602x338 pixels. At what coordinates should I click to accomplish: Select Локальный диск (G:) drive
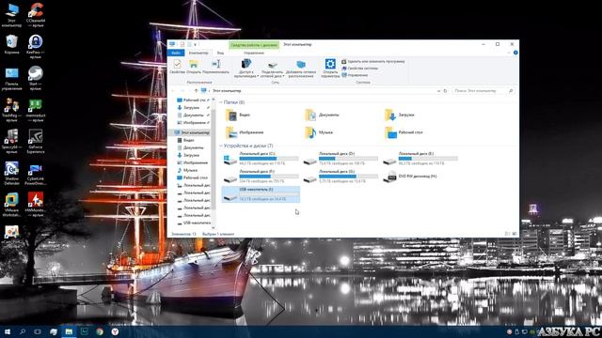click(x=341, y=177)
